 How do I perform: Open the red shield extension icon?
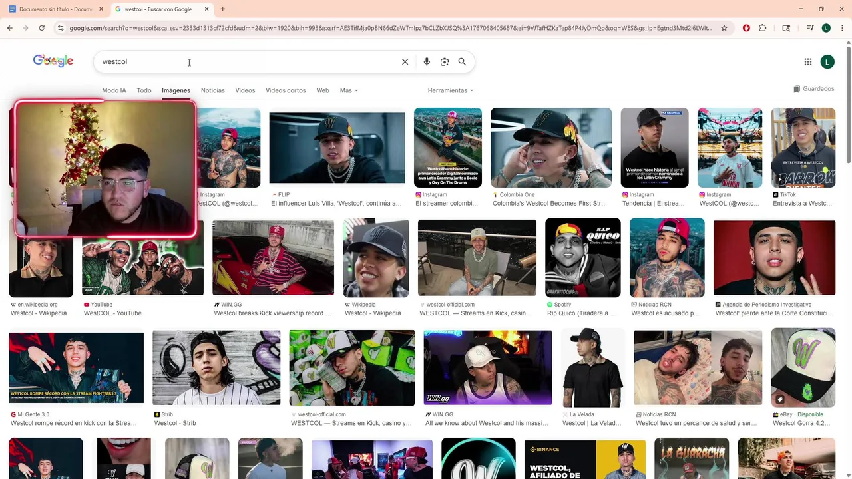(746, 28)
